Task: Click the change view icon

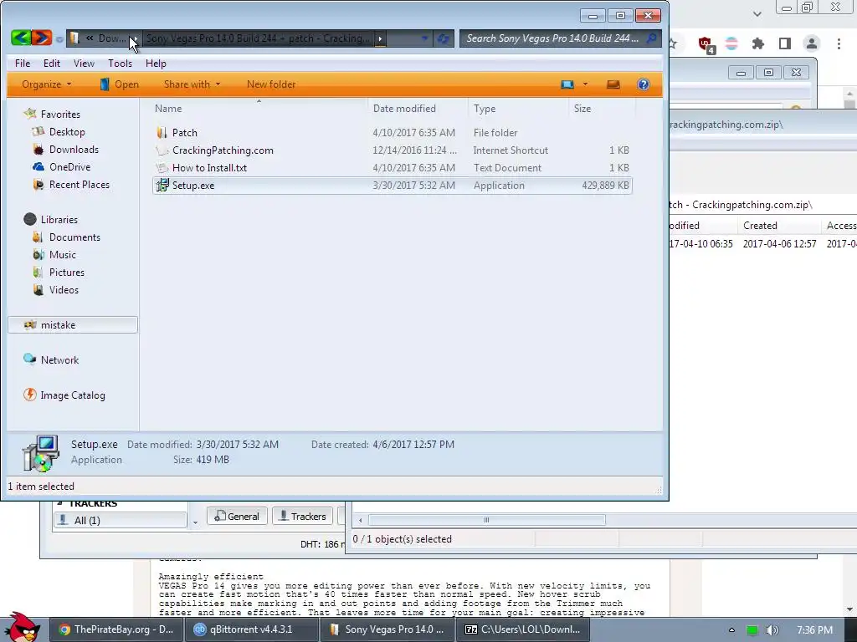Action: tap(567, 84)
